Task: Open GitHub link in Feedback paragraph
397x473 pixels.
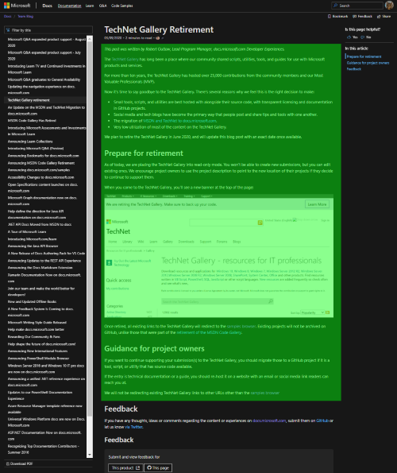Action: [322, 421]
